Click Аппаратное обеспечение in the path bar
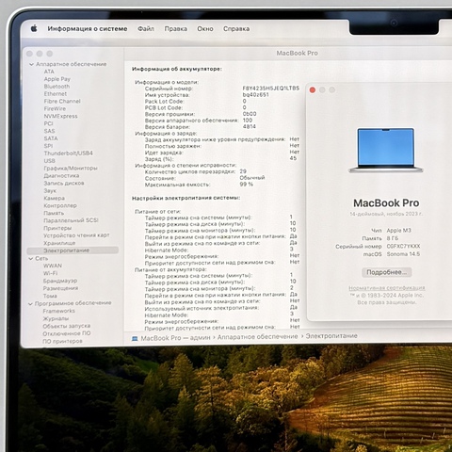 tap(257, 336)
